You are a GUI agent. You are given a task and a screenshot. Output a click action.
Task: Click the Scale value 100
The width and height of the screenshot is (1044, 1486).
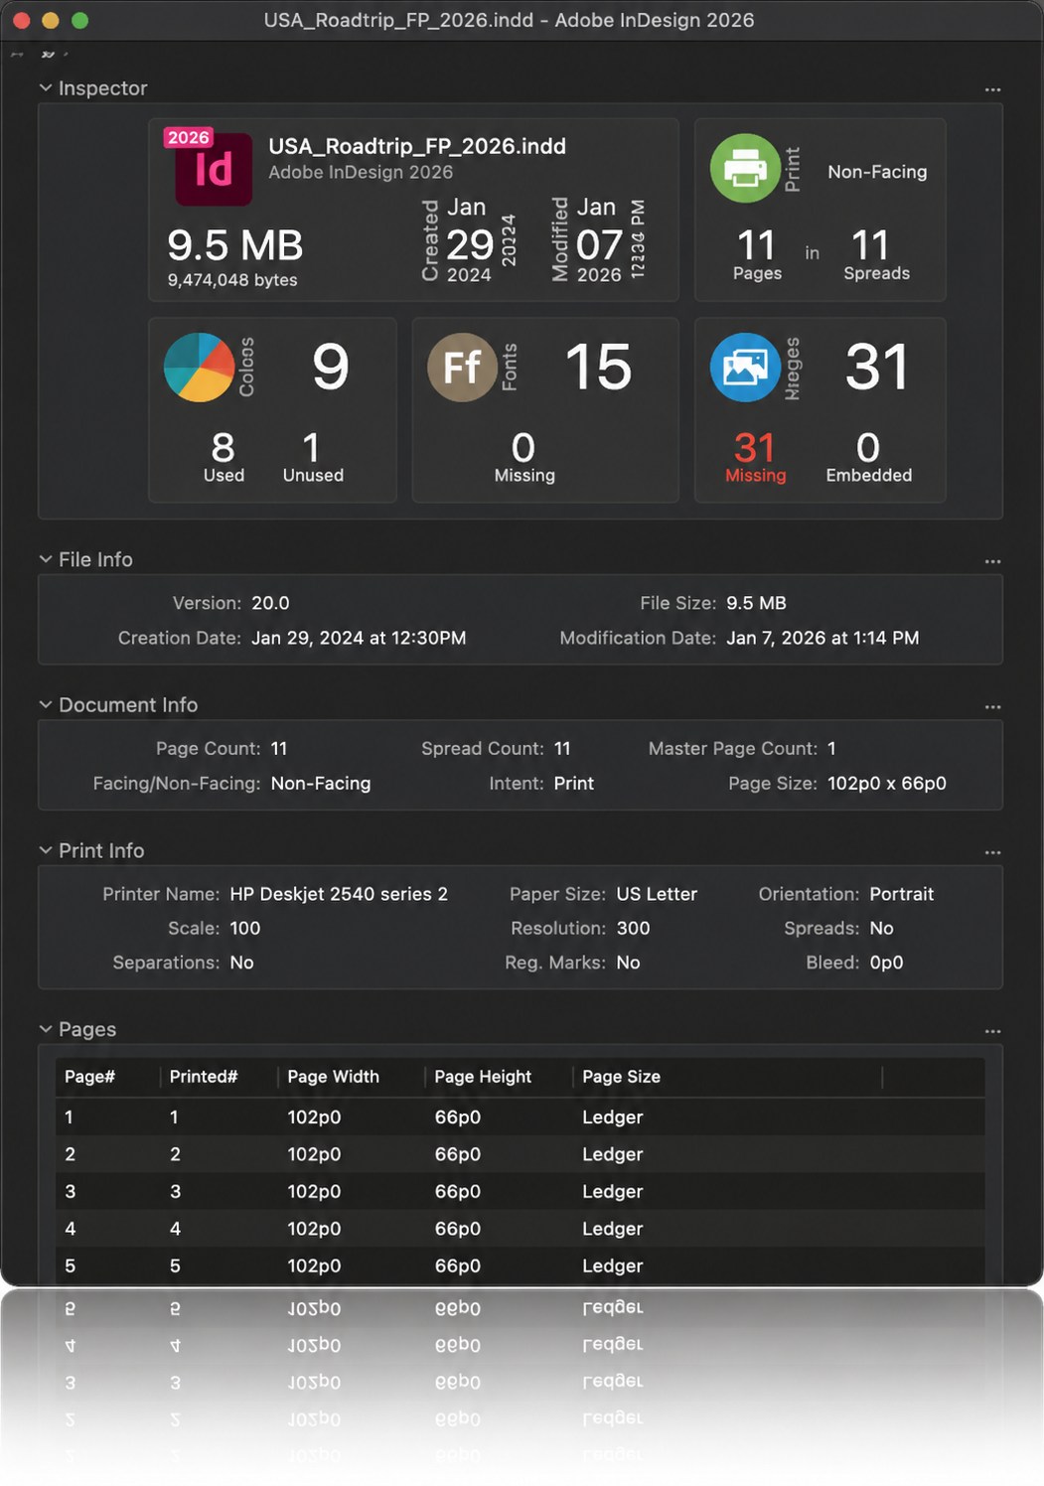click(244, 928)
